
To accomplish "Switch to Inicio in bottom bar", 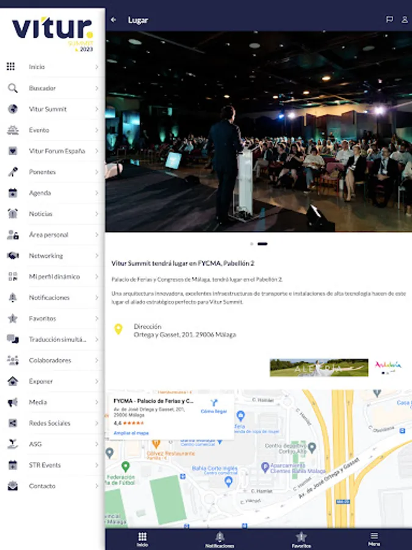I will click(142, 540).
